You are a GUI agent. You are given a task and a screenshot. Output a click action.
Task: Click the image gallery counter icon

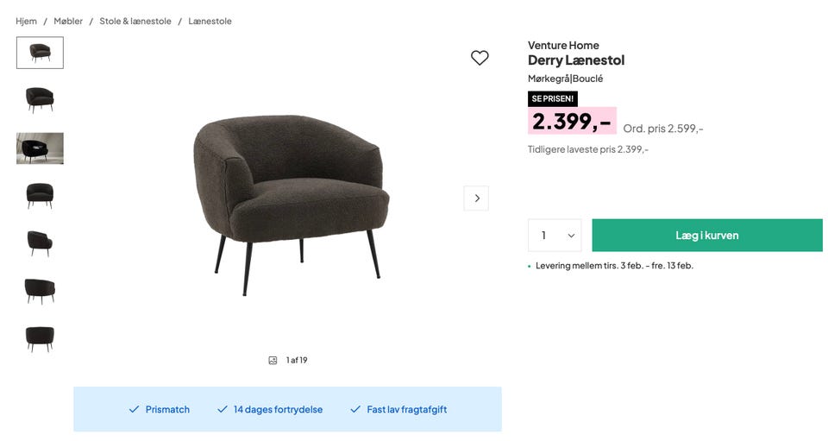(x=273, y=361)
